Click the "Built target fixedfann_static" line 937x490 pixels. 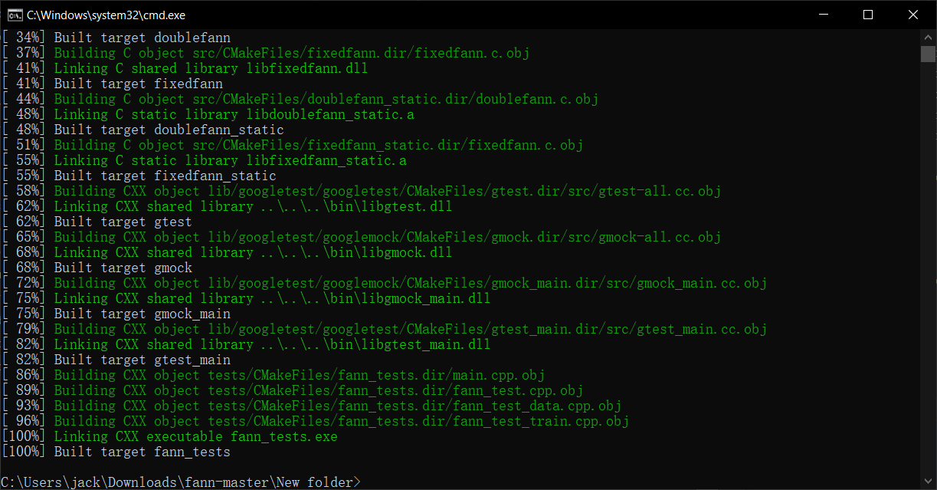point(165,176)
